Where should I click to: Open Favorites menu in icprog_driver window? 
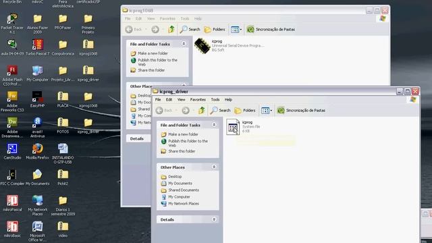198,99
